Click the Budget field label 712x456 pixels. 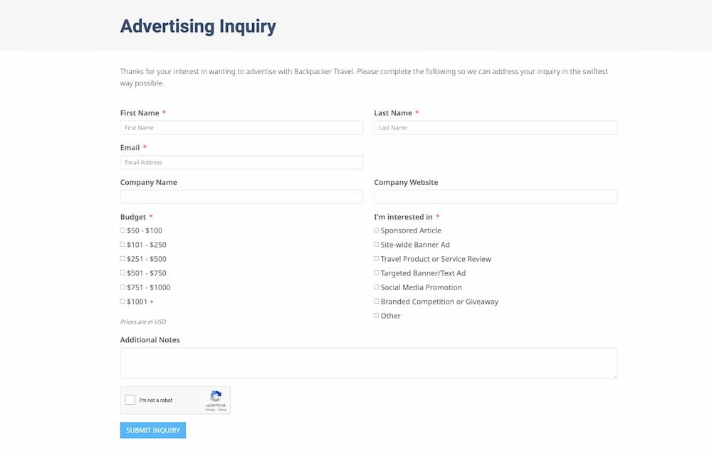[133, 217]
